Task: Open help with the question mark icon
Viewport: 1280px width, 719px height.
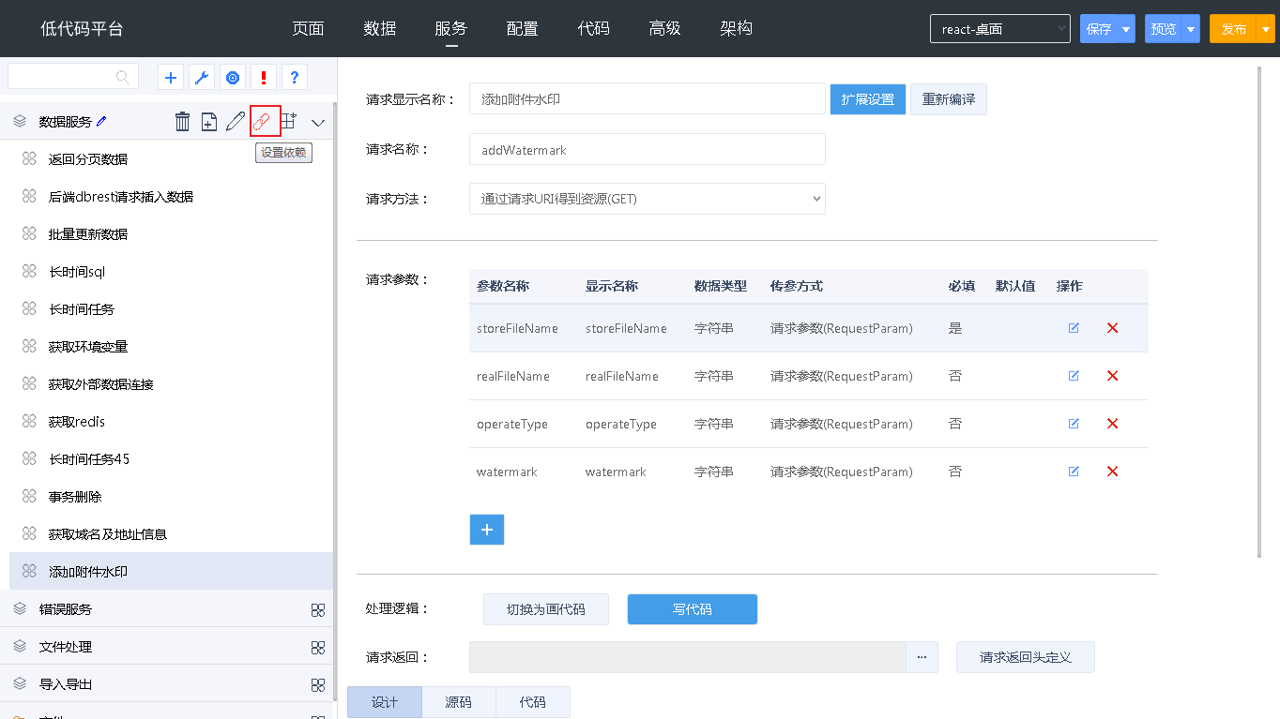Action: (295, 78)
